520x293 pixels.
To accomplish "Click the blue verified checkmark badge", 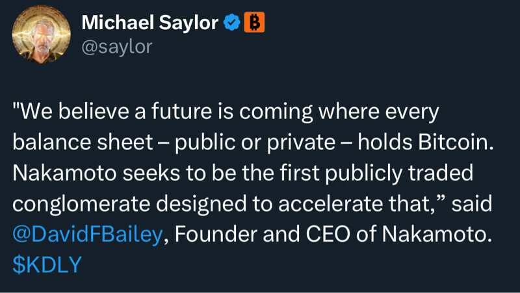I will (231, 23).
